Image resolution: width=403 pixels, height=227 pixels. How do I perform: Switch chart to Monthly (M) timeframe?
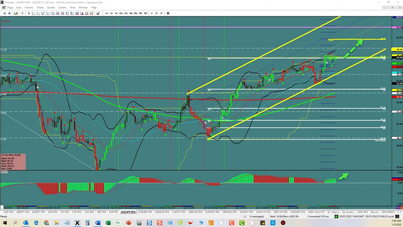[x=161, y=13]
